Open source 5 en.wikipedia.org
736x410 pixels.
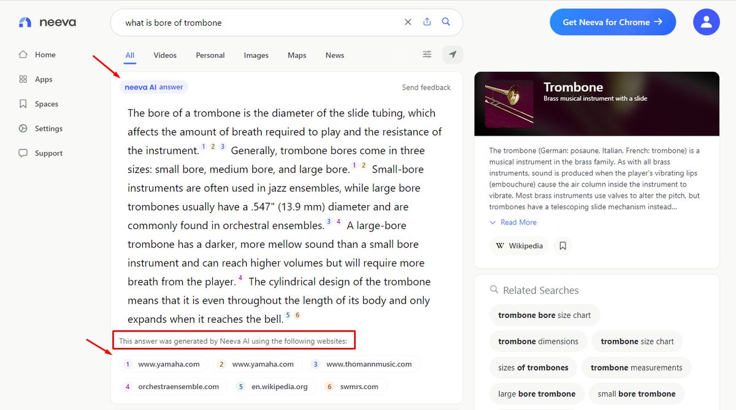pyautogui.click(x=275, y=387)
